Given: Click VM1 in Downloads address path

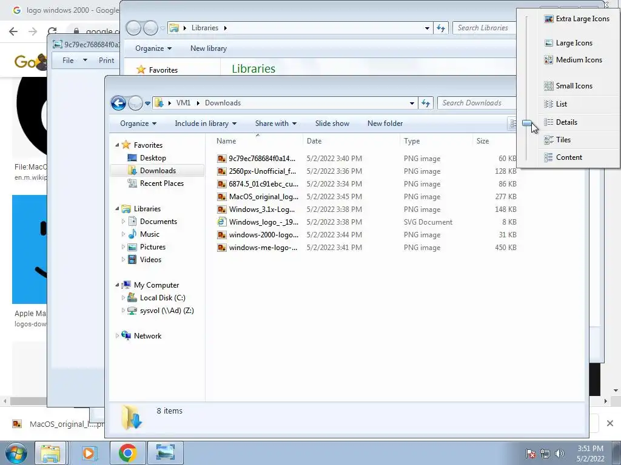Looking at the screenshot, I should [x=183, y=103].
